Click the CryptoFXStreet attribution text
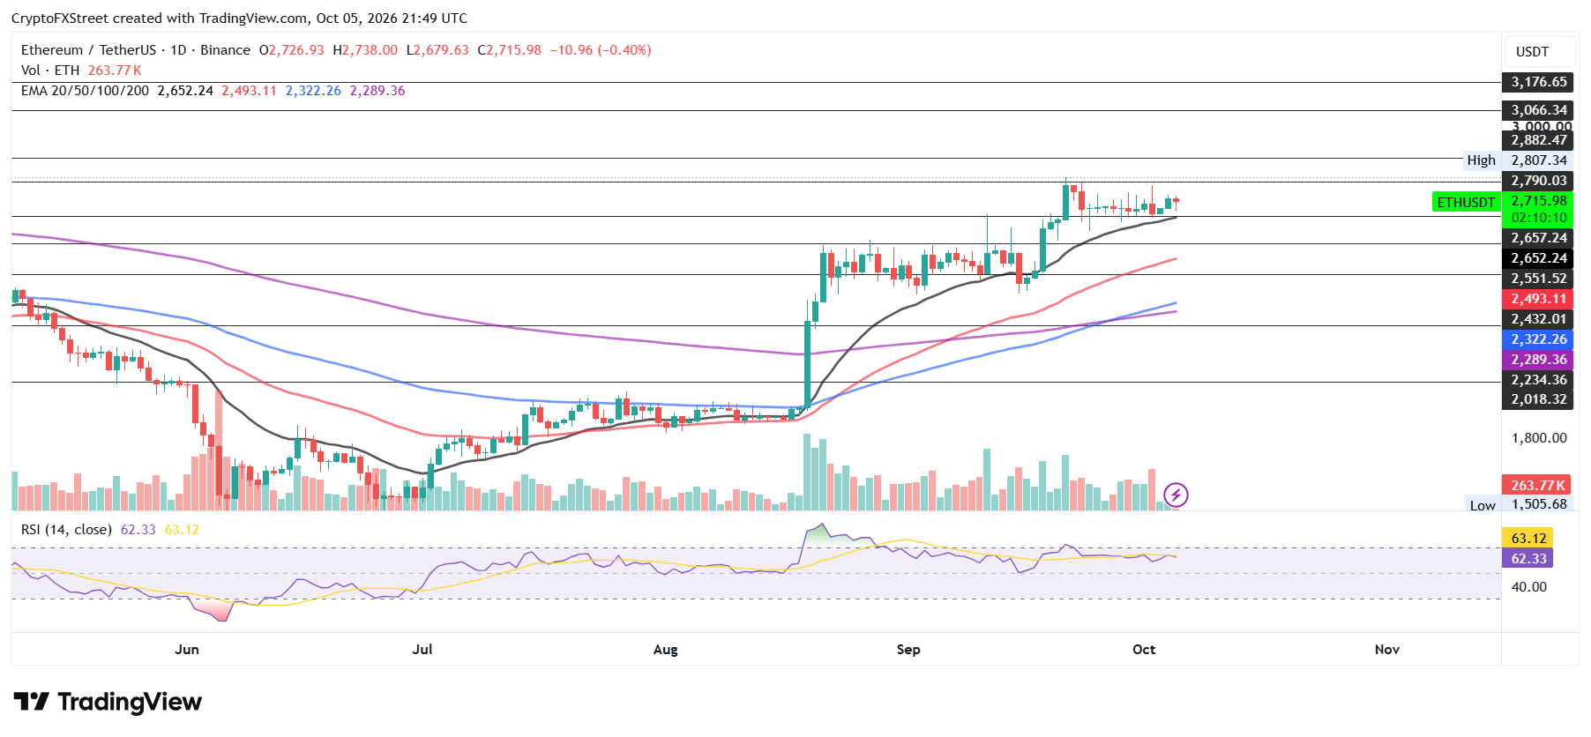 [x=239, y=18]
